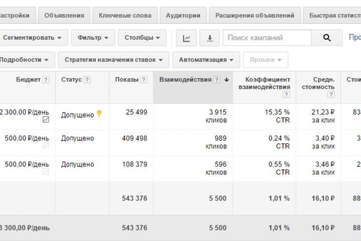361x241 pixels.
Task: Click Допущено status in 108 379 row
Action: pos(78,165)
